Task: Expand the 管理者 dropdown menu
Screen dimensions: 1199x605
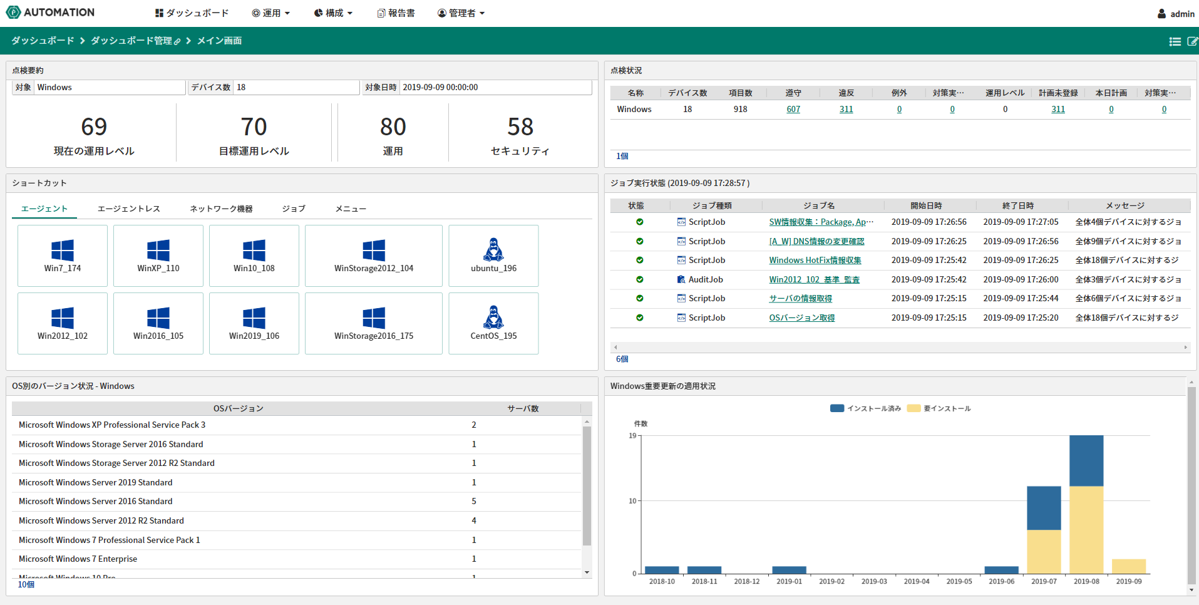Action: (x=461, y=13)
